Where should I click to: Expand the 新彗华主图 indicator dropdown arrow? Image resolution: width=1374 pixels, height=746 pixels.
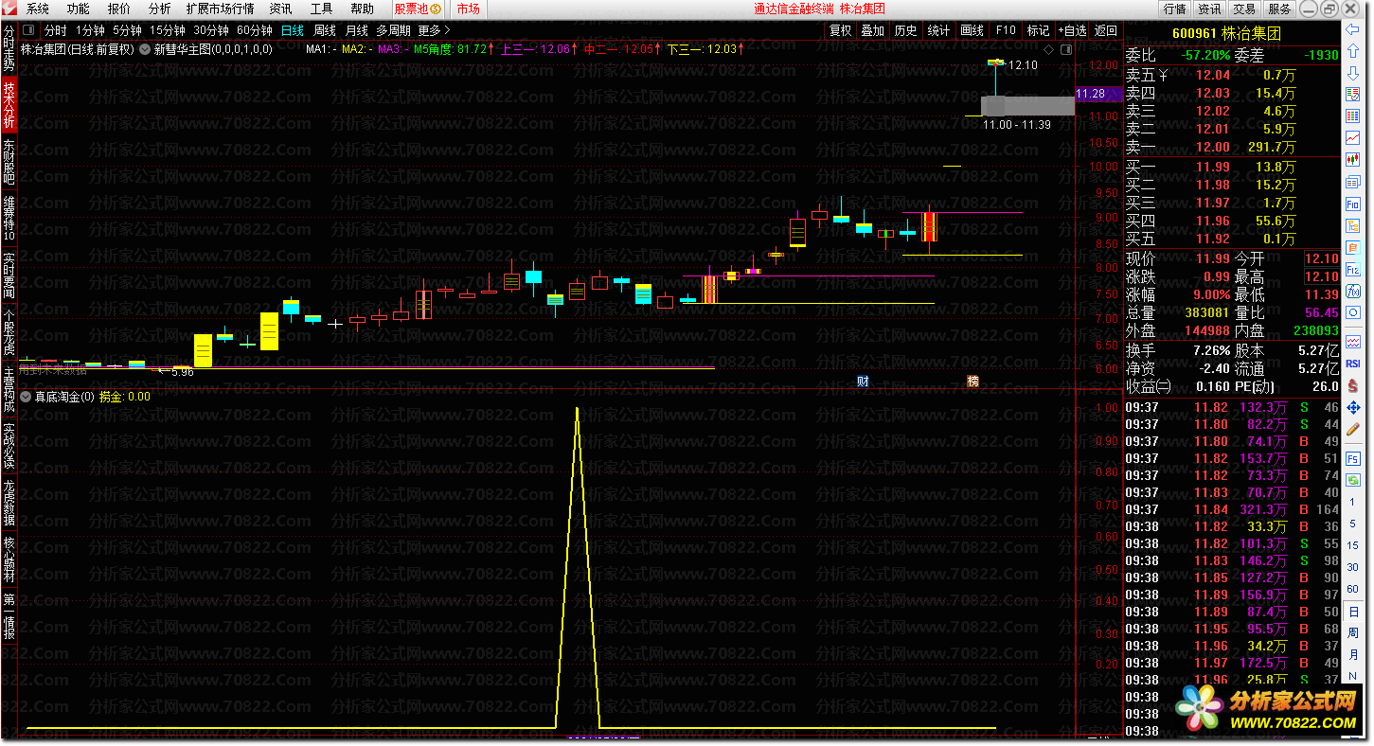pyautogui.click(x=145, y=49)
